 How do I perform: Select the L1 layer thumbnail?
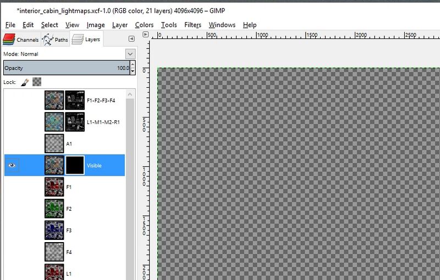tap(54, 272)
